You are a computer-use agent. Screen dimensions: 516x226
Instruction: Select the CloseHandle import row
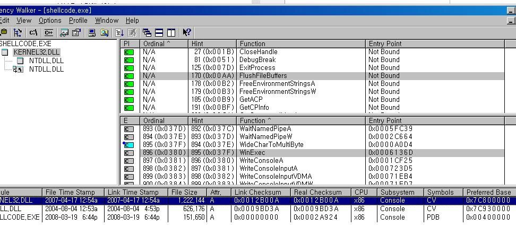pos(312,52)
